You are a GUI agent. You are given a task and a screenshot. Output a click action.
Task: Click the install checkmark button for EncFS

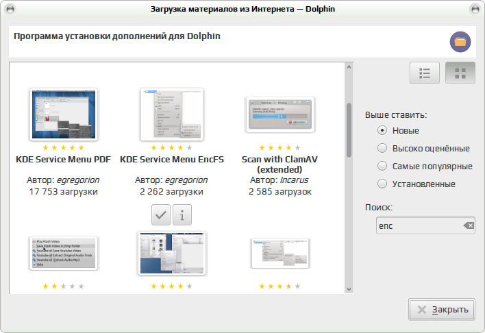[x=161, y=214]
